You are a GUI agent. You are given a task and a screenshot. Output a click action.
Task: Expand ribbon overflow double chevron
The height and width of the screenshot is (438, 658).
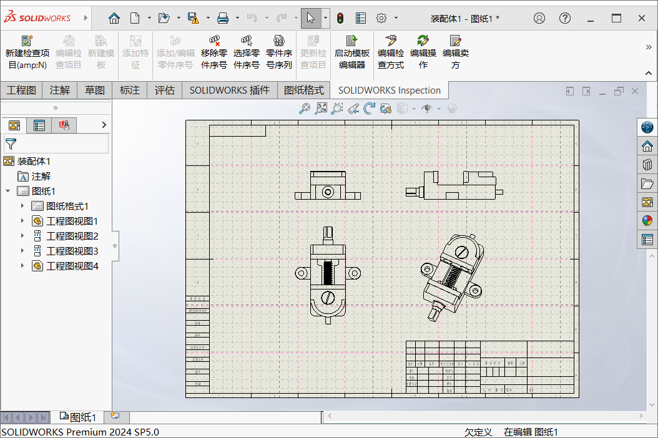click(x=649, y=47)
